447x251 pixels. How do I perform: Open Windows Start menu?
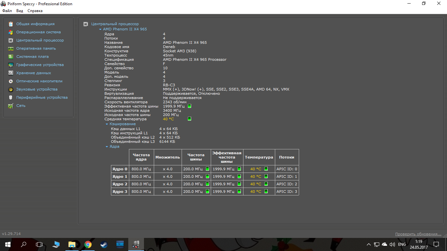coord(8,244)
